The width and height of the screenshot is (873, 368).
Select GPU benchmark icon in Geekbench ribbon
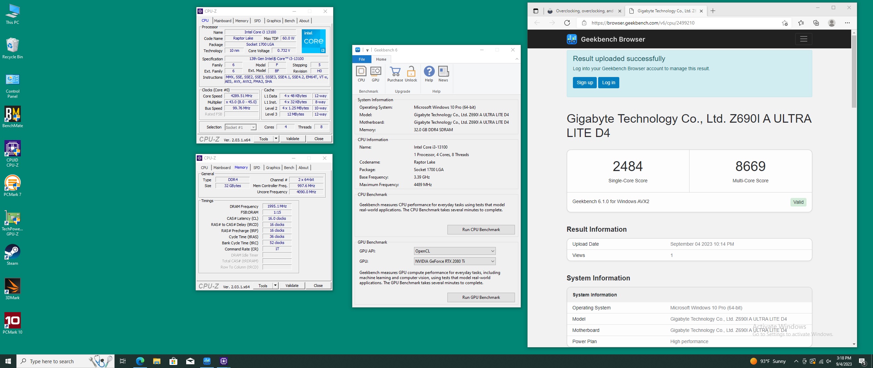(375, 74)
